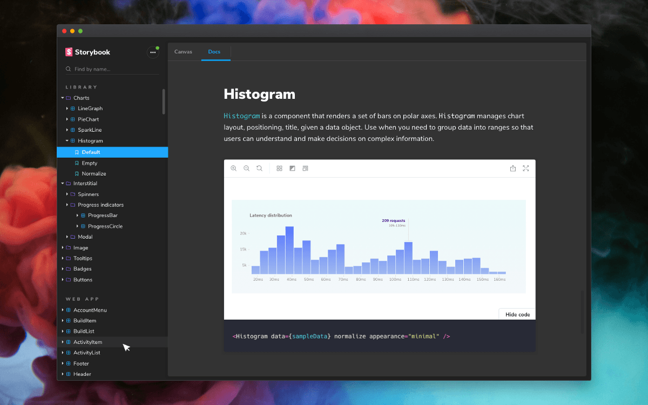This screenshot has height=405, width=648.
Task: Click the highlighted 110ms histogram bar
Action: point(408,258)
